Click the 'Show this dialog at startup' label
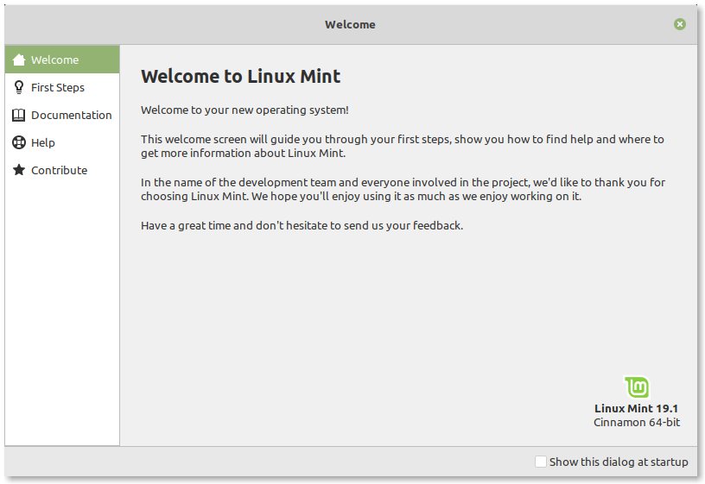The image size is (705, 484). [619, 462]
